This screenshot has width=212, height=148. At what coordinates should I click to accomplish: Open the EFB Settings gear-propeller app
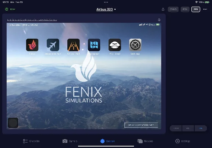point(135,45)
